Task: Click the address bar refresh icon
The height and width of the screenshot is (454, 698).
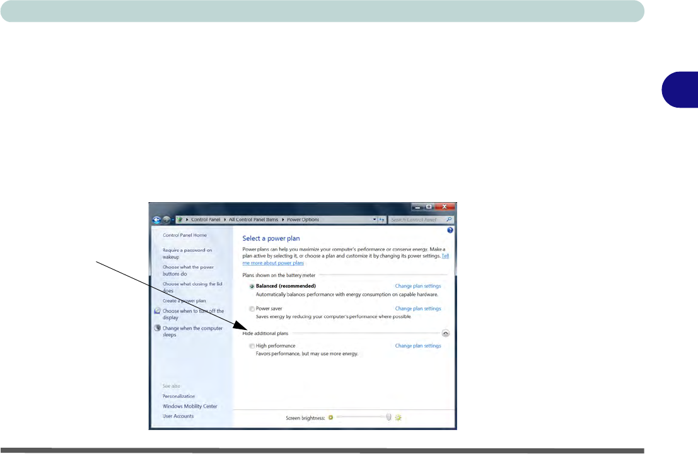Action: pyautogui.click(x=381, y=220)
